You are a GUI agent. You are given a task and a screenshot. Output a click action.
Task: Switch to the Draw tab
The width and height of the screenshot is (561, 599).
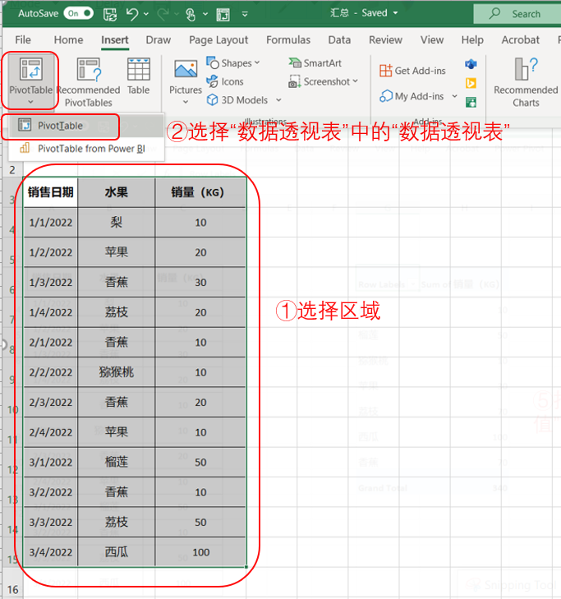(x=158, y=39)
